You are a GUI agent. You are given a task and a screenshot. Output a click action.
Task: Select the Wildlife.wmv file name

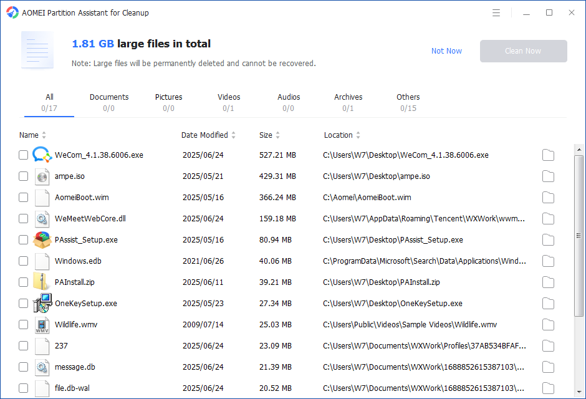tap(76, 325)
